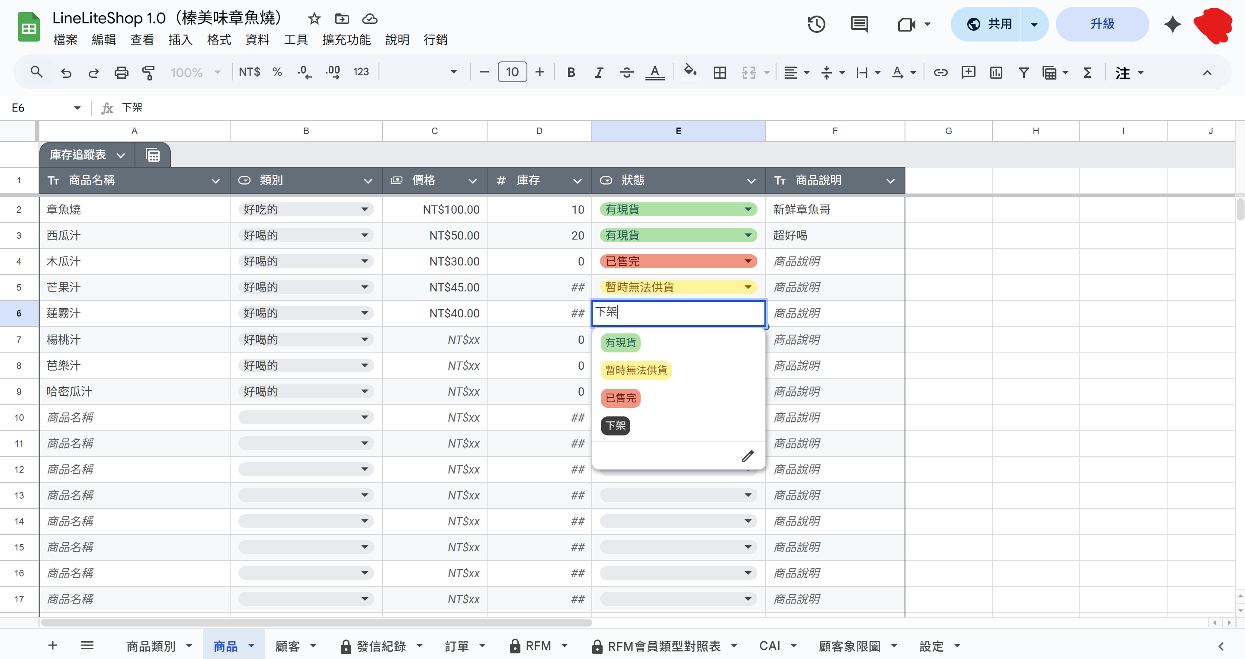1245x659 pixels.
Task: Click the insert link icon
Action: point(940,73)
